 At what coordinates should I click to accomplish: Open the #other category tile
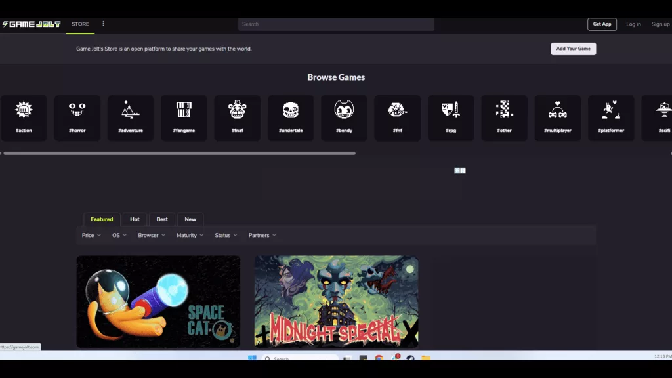coord(505,118)
